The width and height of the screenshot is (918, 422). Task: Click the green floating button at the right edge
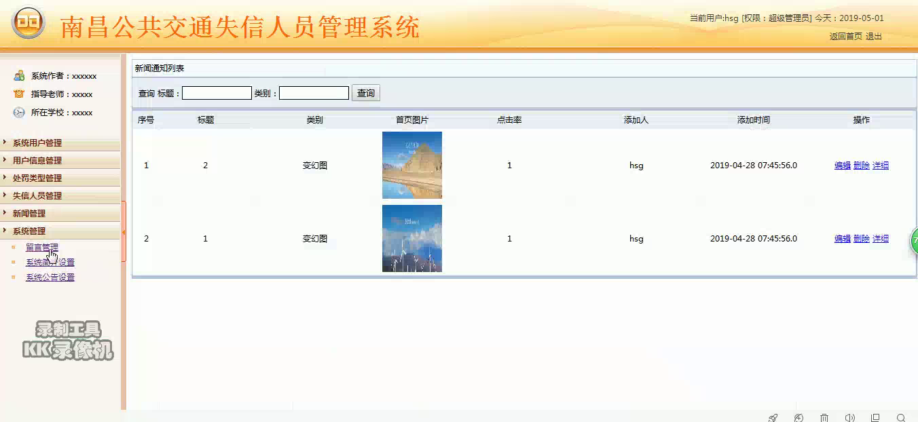(x=914, y=241)
